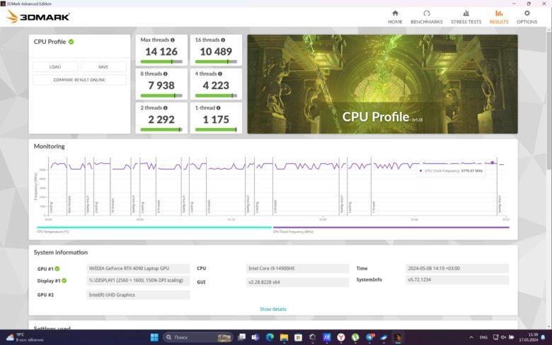
Task: Open Telegram from taskbar
Action: (369, 337)
